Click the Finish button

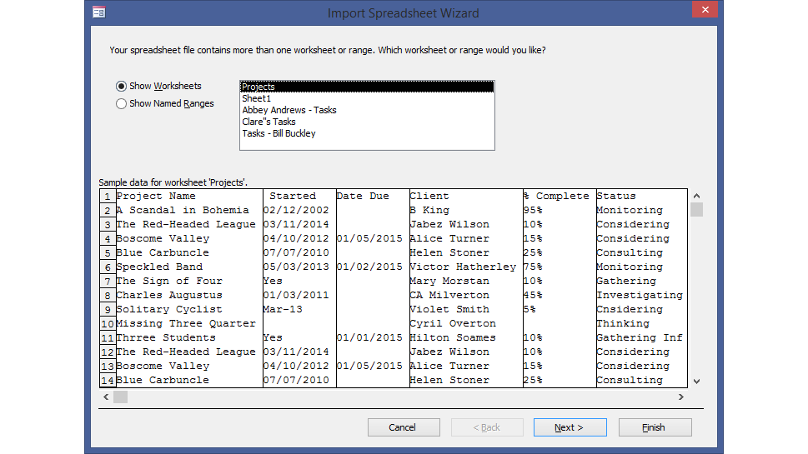(x=655, y=427)
